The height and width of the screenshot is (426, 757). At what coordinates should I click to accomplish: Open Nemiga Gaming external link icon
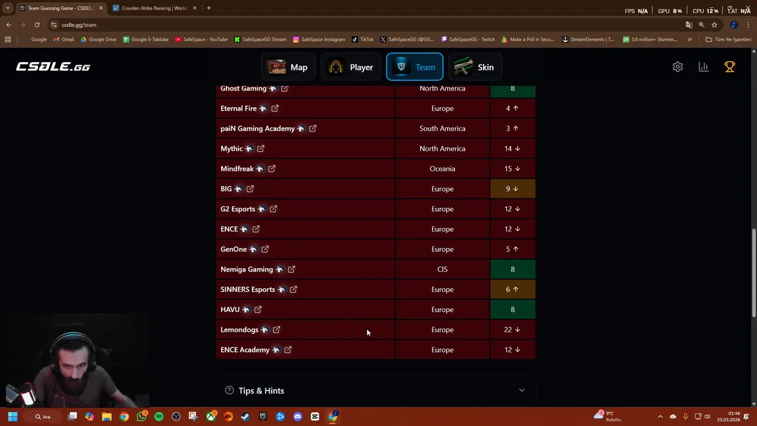point(292,269)
